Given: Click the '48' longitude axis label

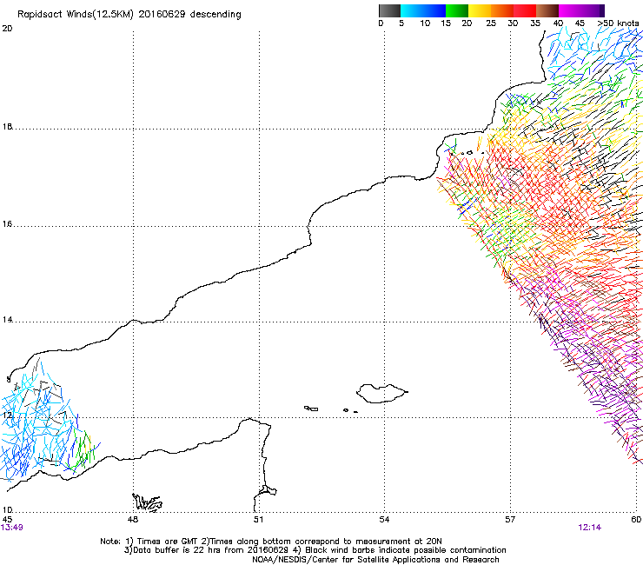Looking at the screenshot, I should pyautogui.click(x=133, y=520).
